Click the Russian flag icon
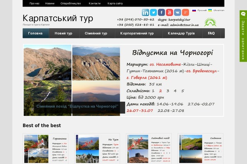The image size is (247, 164). [194, 10]
